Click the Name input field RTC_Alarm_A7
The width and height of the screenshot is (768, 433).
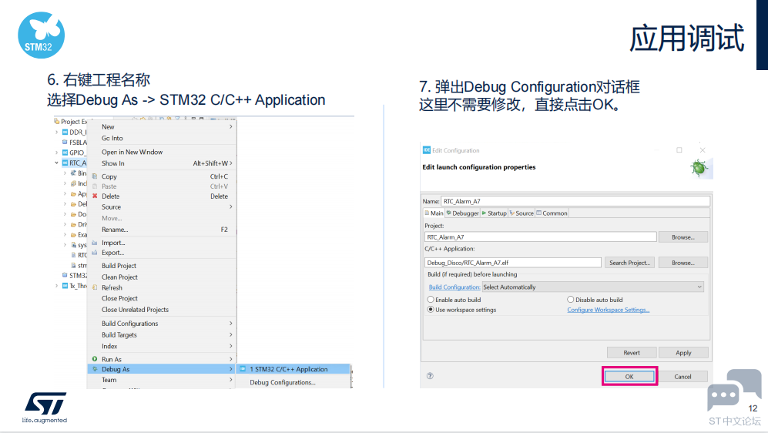click(575, 201)
